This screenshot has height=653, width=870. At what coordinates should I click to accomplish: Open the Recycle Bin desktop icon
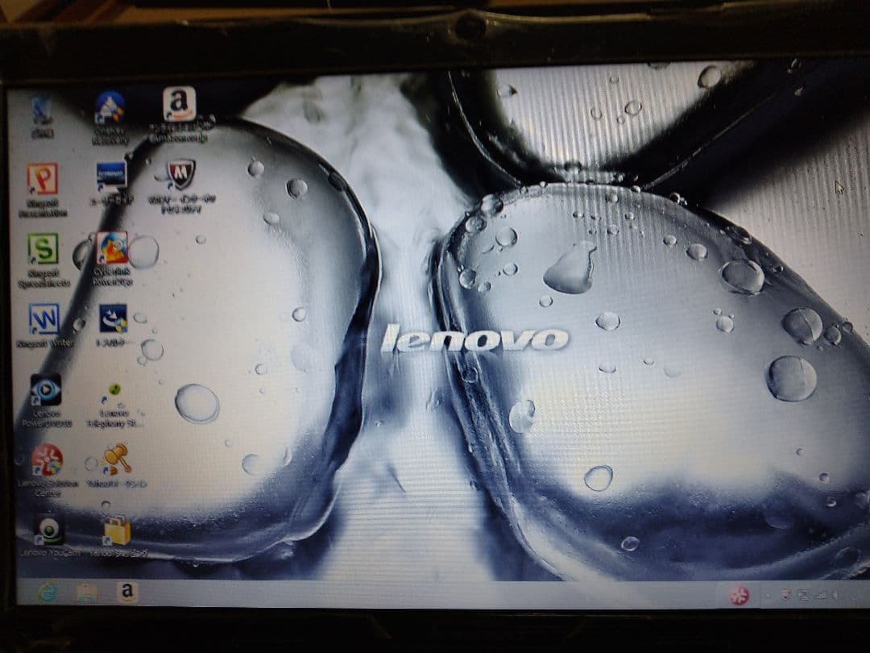(42, 115)
